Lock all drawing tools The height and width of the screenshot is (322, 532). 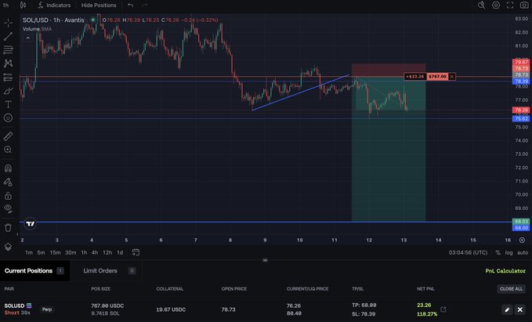pyautogui.click(x=8, y=196)
